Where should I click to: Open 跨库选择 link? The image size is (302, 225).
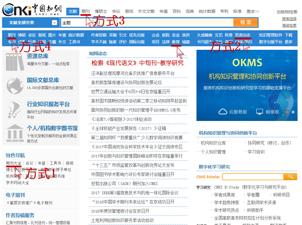tap(289, 19)
